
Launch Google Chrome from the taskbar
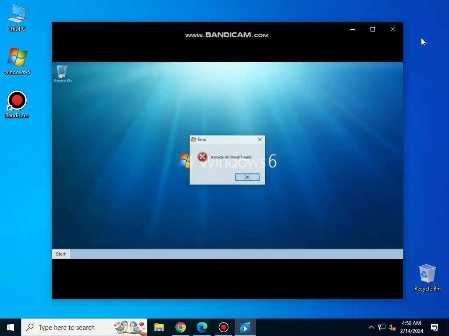coord(180,327)
